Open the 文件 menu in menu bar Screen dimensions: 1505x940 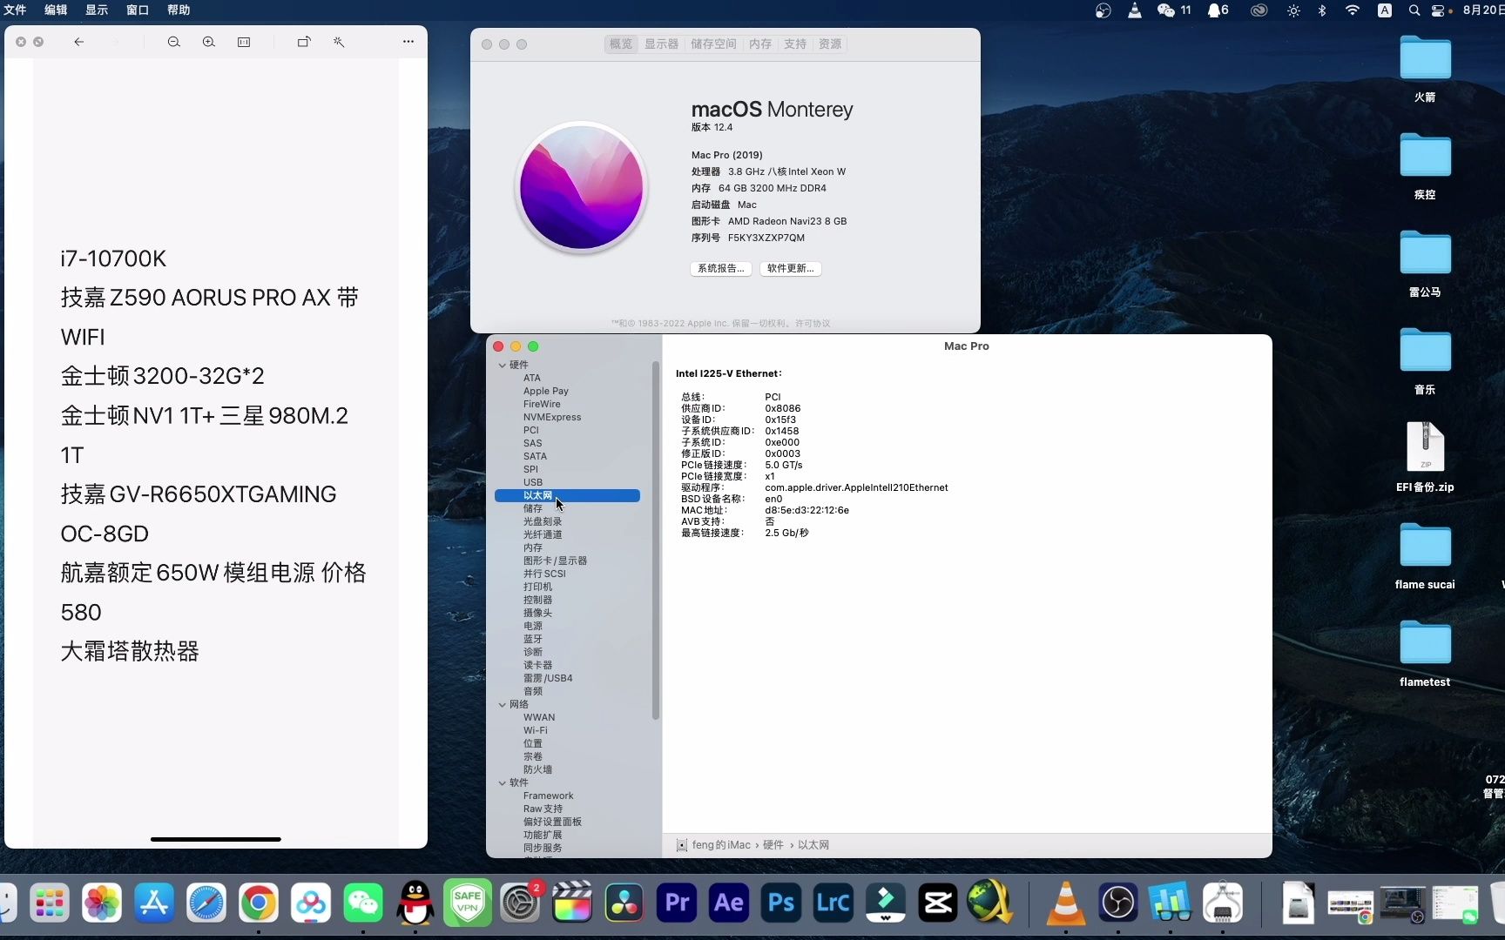click(15, 10)
